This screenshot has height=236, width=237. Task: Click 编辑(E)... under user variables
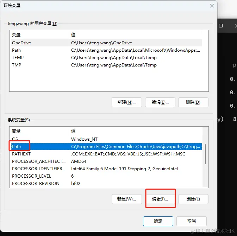click(x=160, y=102)
